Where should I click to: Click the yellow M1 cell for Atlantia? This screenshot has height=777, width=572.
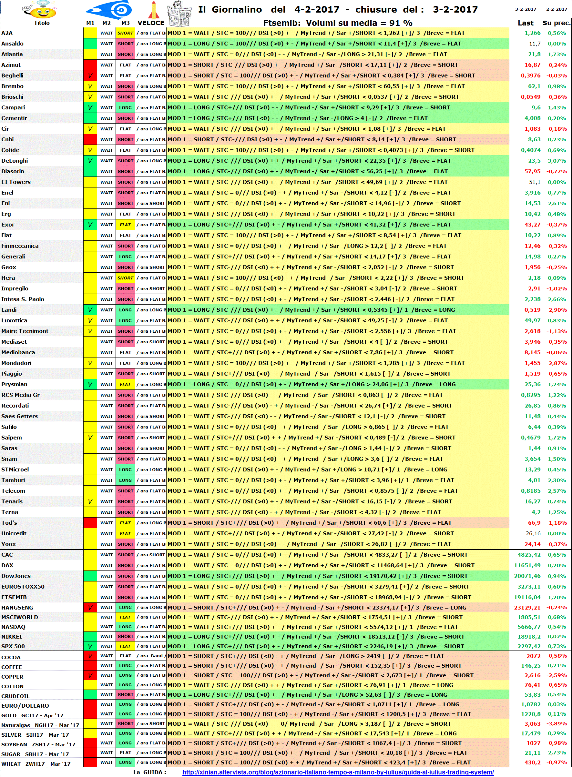(90, 54)
